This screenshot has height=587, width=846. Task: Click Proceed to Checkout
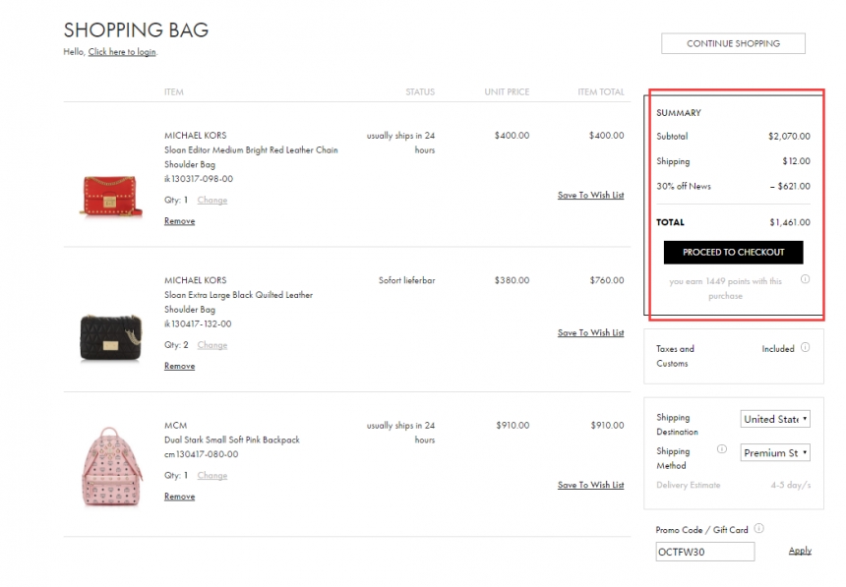(x=733, y=253)
